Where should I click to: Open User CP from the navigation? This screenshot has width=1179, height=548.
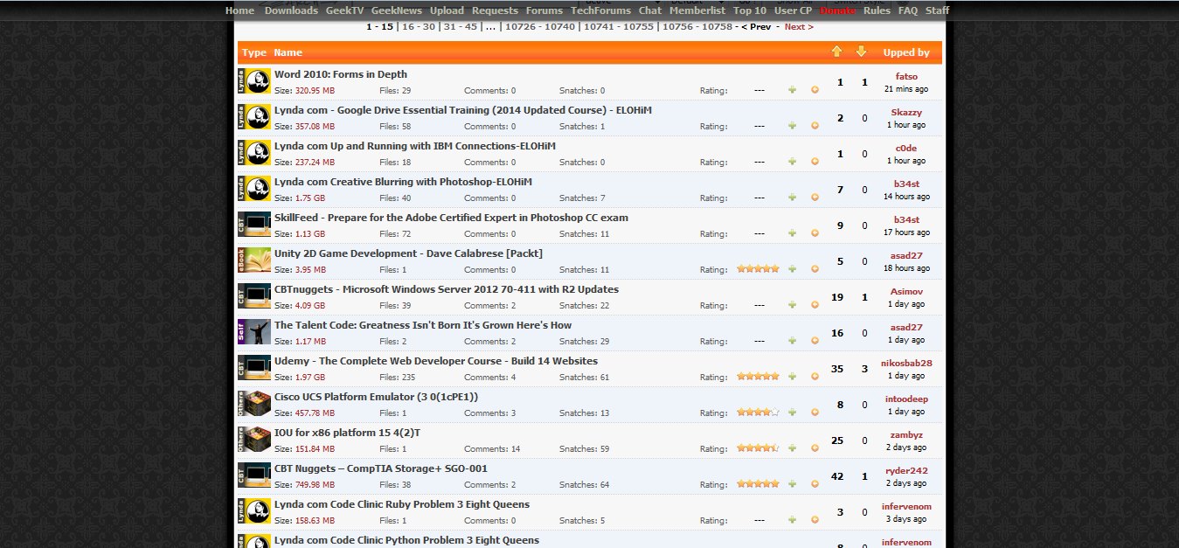[794, 10]
